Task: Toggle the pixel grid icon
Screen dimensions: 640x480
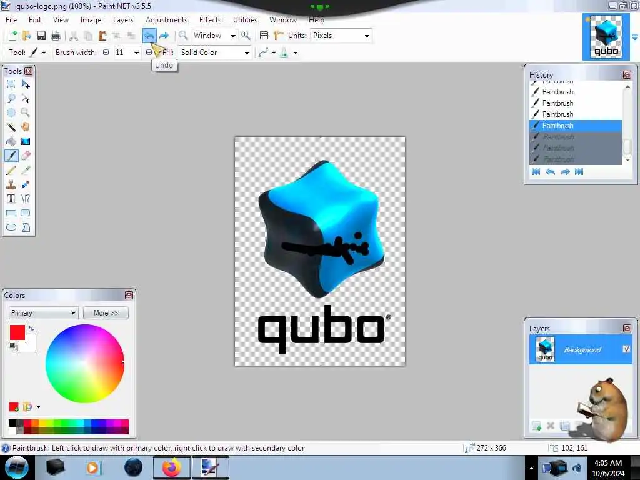Action: pyautogui.click(x=264, y=36)
